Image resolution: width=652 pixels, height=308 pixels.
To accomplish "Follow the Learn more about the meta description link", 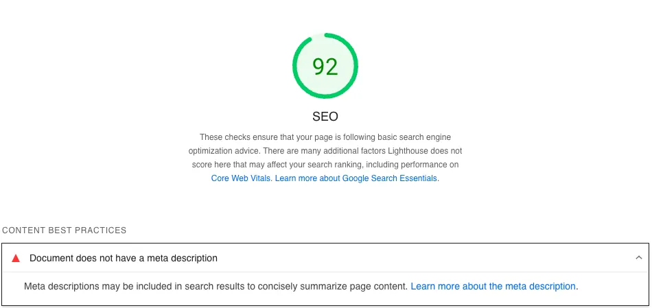I will (x=493, y=286).
